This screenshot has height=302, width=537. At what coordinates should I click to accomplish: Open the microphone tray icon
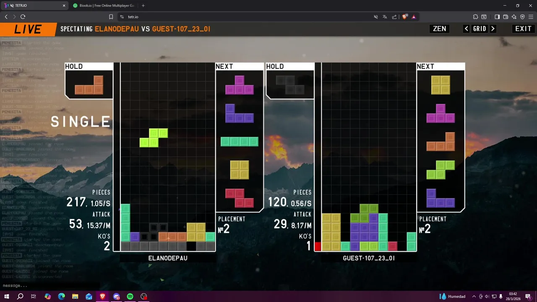point(501,297)
